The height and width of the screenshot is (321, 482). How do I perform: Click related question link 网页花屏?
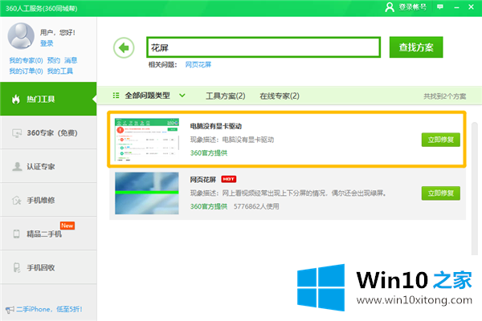(x=198, y=64)
